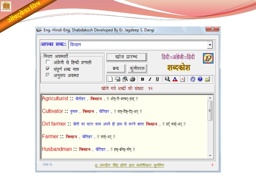Expand the 'आपका शब्द' combo box dropdown arrow
Image resolution: width=256 pixels, height=192 pixels.
click(x=210, y=45)
